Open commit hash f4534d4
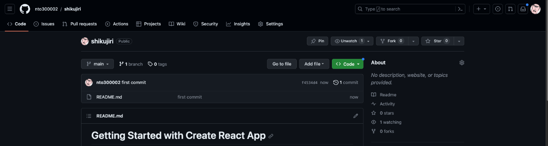Screen dimensions: 548x146 click(x=310, y=83)
